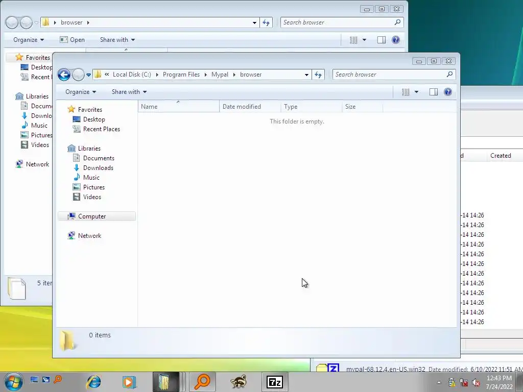Expand the arrow after Program Files breadcrumb
523x392 pixels.
pos(205,75)
